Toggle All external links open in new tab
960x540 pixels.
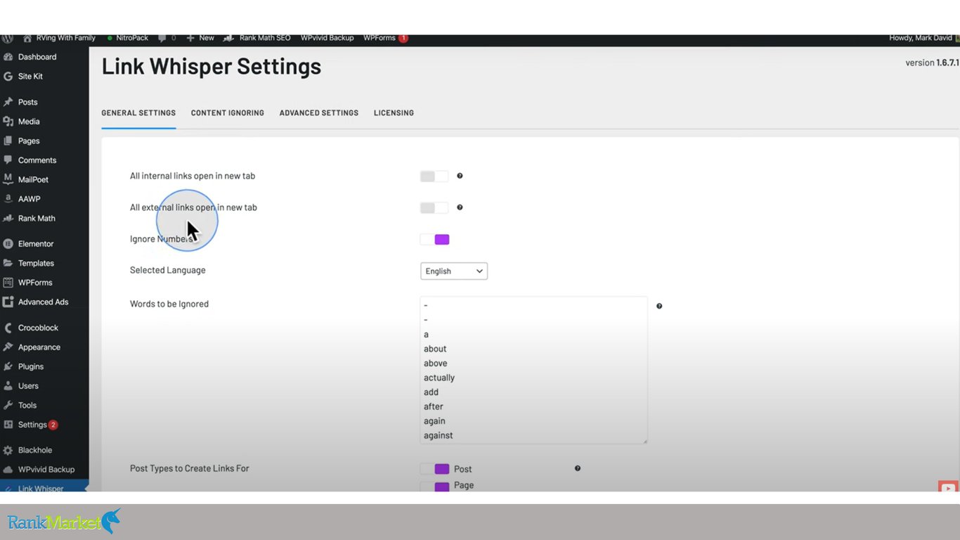434,207
